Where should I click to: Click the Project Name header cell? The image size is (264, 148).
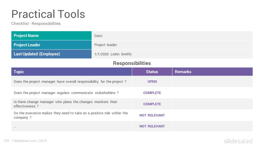[x=51, y=36]
